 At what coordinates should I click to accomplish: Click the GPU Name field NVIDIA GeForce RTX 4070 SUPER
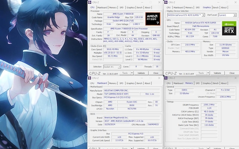pyautogui.click(x=201, y=23)
